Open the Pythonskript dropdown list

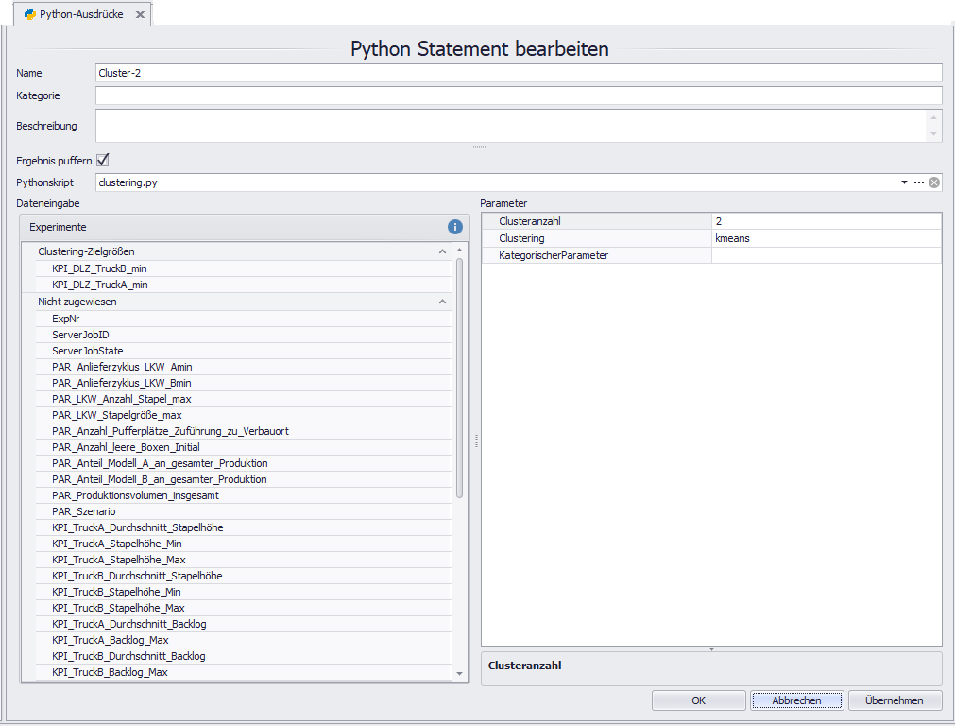pos(904,182)
